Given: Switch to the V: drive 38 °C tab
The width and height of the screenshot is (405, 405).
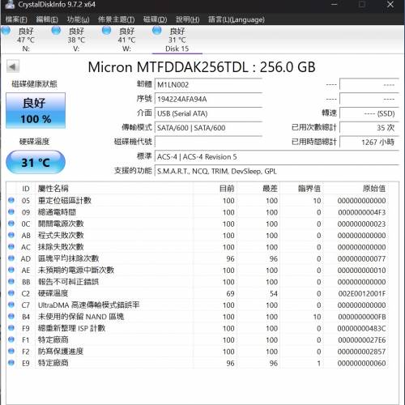Looking at the screenshot, I should pos(76,40).
